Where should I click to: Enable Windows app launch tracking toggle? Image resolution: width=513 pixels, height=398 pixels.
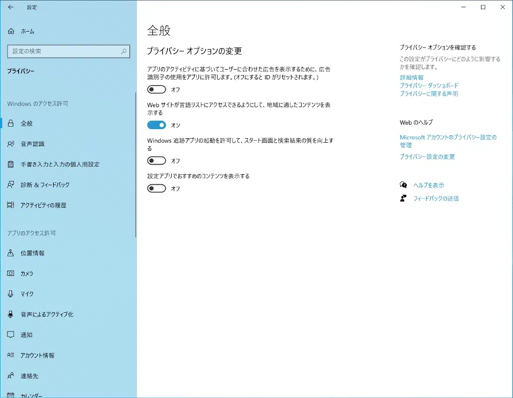coord(156,161)
